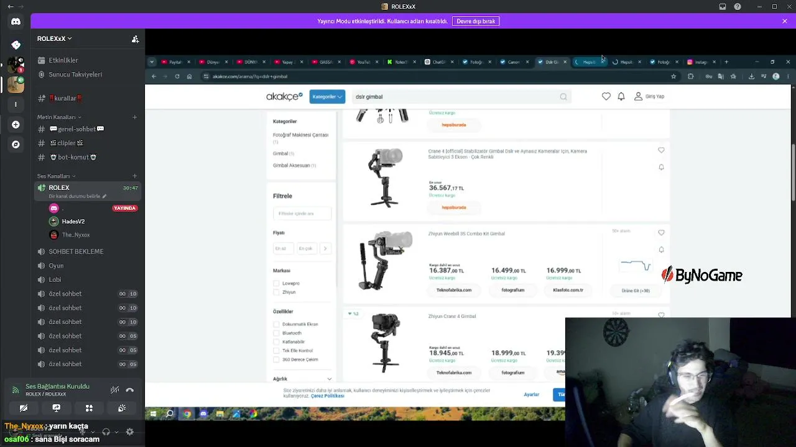This screenshot has width=796, height=447.
Task: Create a new voice channel under Ses Kanalları
Action: tap(134, 176)
